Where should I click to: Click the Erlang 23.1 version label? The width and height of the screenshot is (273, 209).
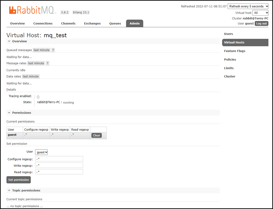81,12
